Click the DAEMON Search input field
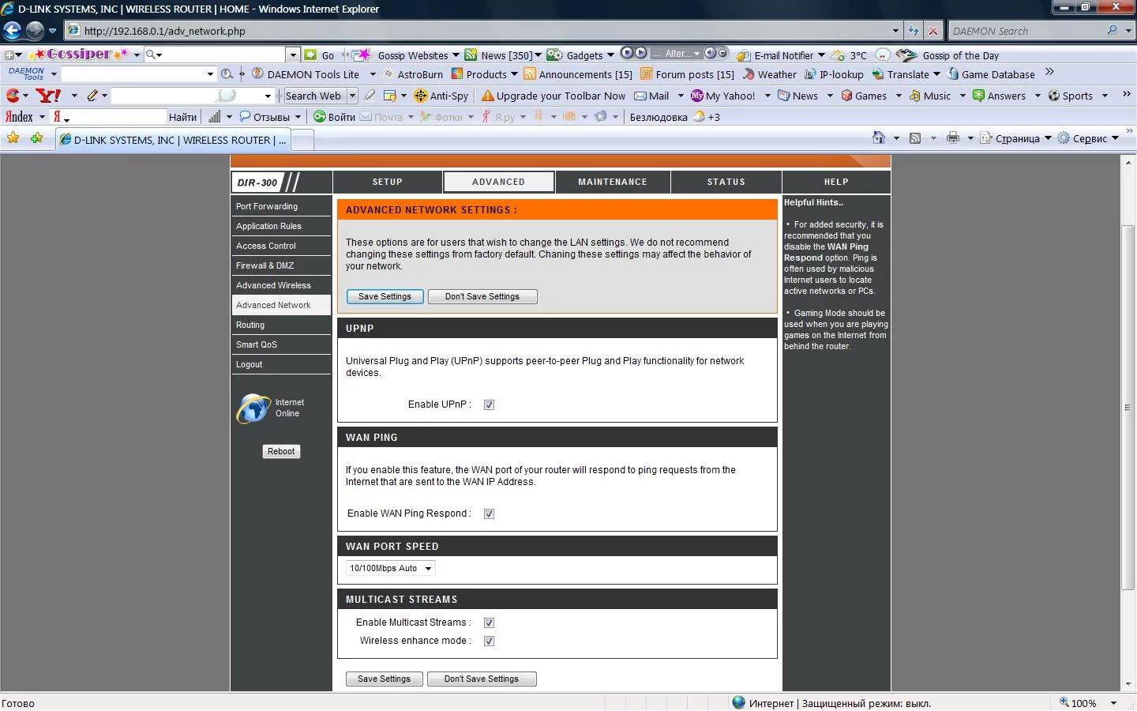The image size is (1137, 711). click(x=1028, y=31)
